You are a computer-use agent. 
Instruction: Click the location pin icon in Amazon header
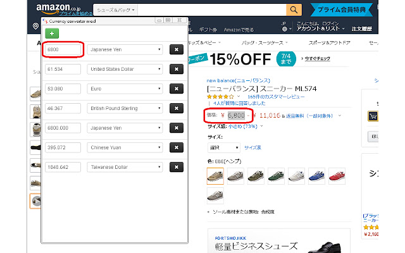point(35,26)
